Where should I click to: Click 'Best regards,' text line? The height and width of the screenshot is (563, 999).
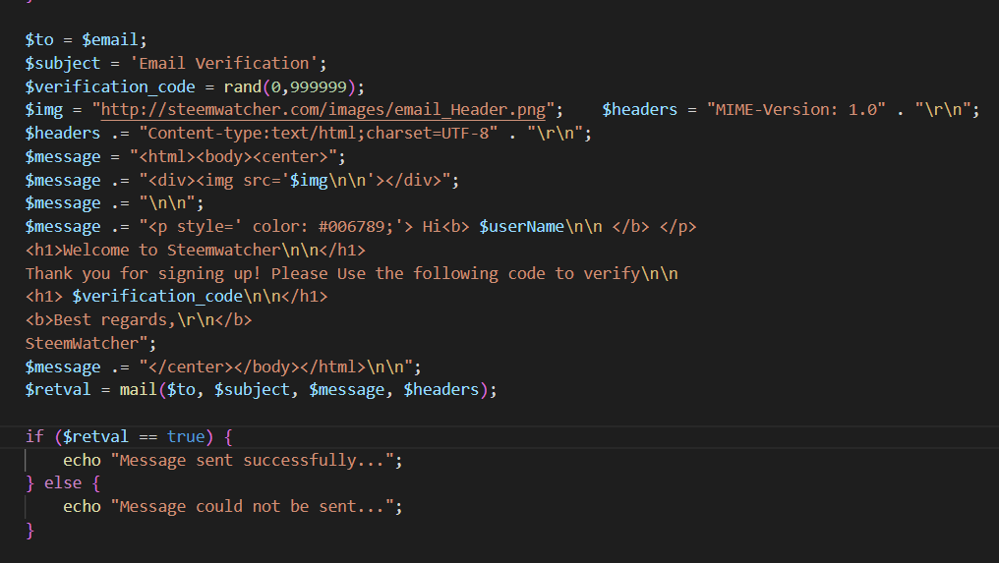pyautogui.click(x=115, y=320)
